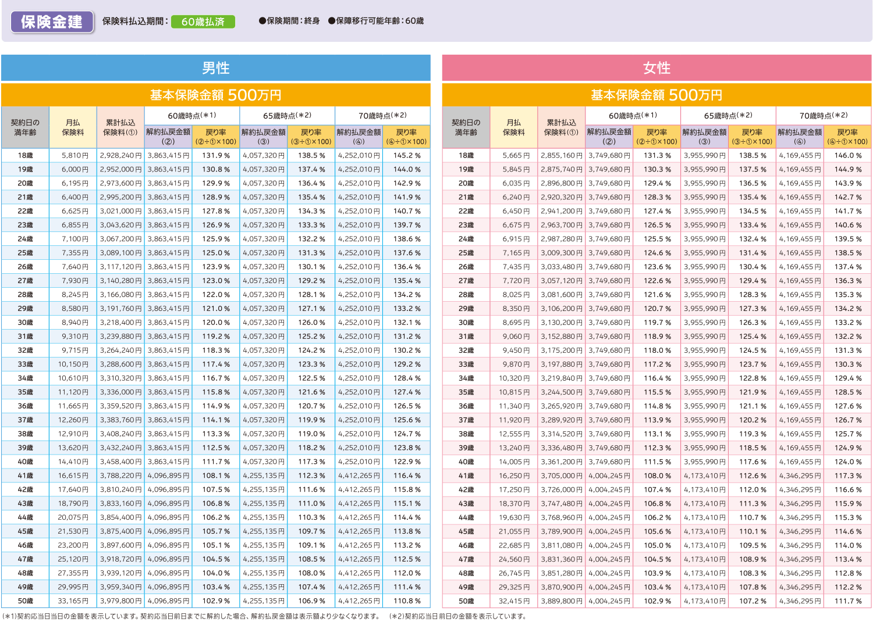Click the (*1) footnote about 契約応当日当日
Image resolution: width=873 pixels, height=622 pixels.
pyautogui.click(x=191, y=616)
